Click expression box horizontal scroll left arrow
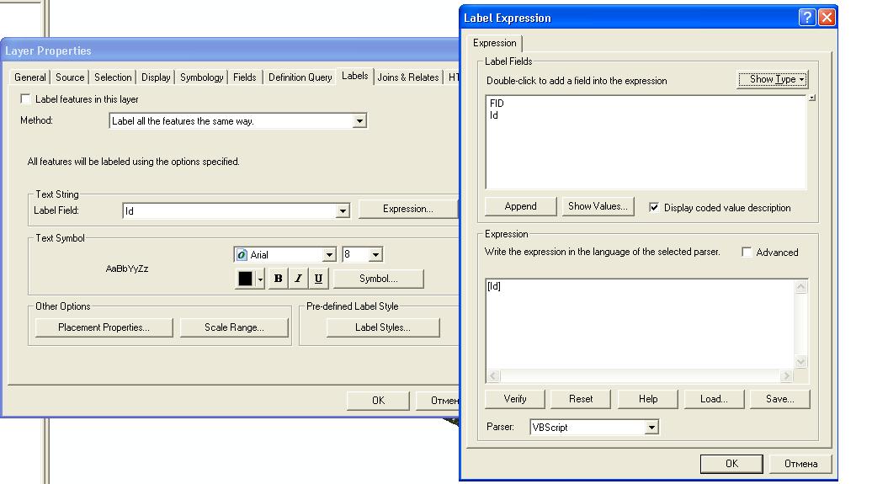 click(x=493, y=376)
